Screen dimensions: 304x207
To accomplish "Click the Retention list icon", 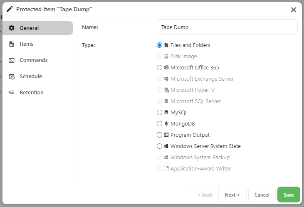I will 12,92.
